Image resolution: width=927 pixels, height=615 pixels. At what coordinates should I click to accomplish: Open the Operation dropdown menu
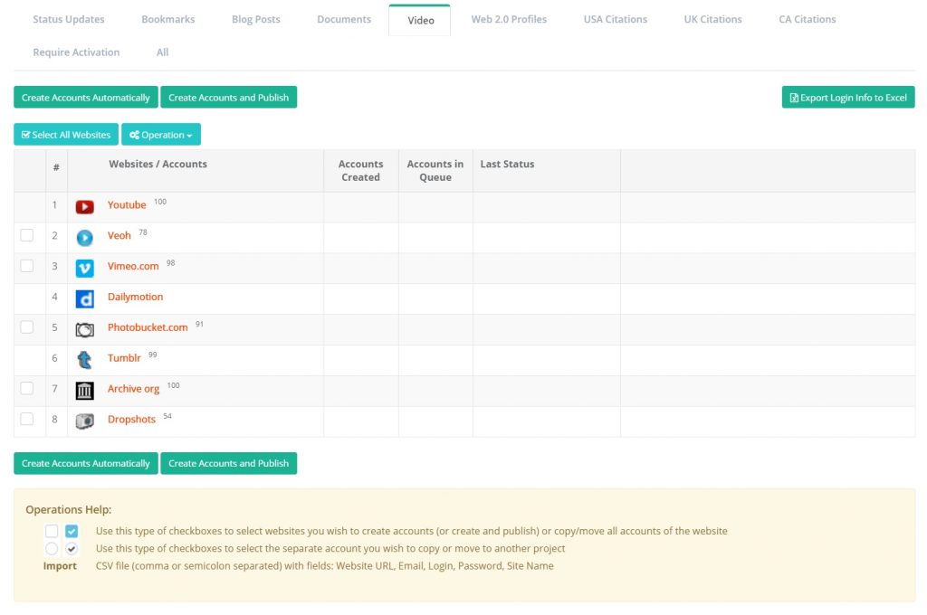coord(161,135)
